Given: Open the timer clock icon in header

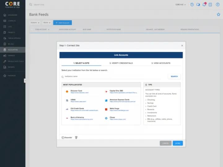Looking at the screenshot, I should (x=192, y=5).
